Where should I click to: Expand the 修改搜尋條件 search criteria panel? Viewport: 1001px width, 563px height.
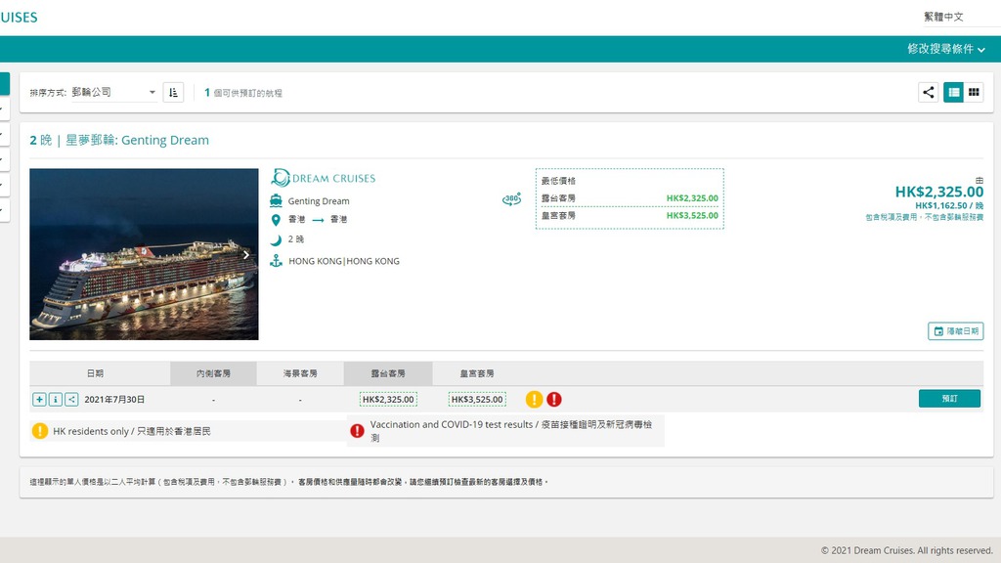(946, 49)
